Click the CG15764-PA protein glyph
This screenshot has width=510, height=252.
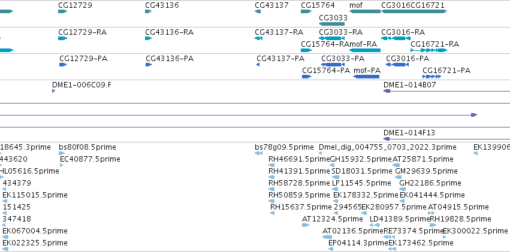[307, 77]
